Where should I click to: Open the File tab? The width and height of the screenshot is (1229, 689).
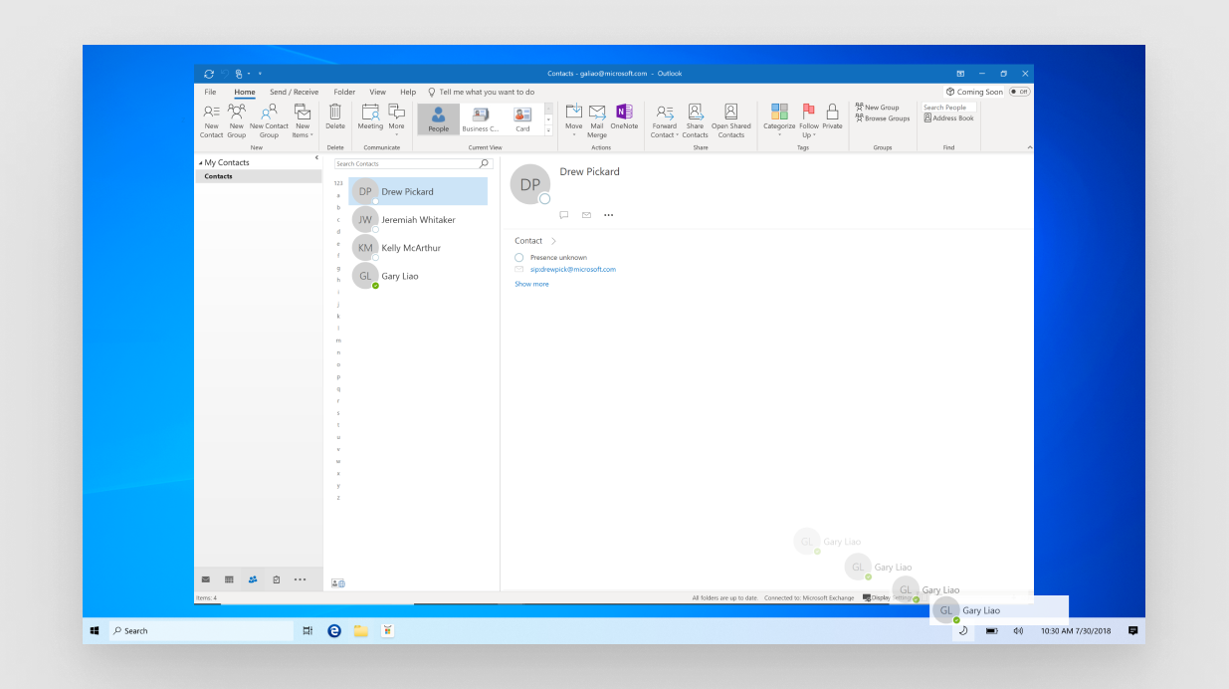pyautogui.click(x=210, y=92)
